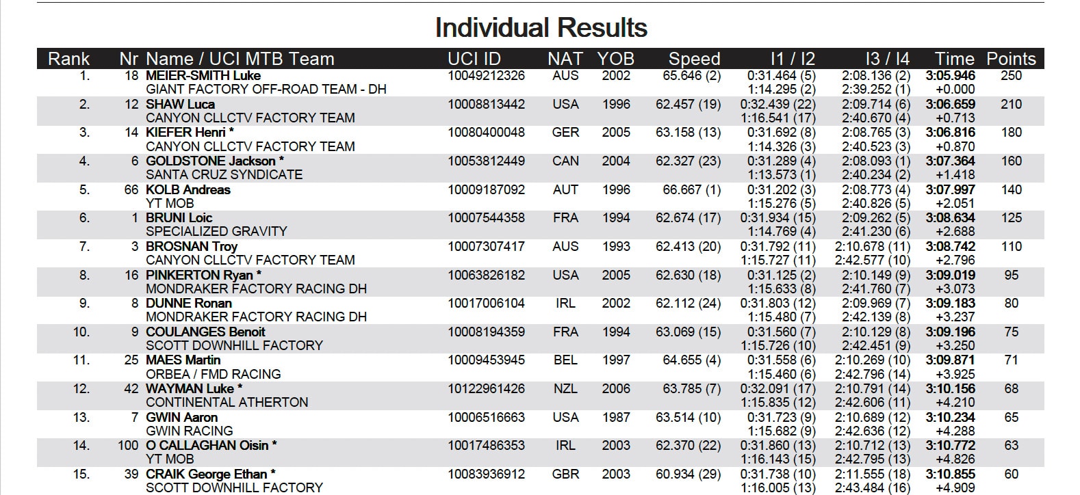This screenshot has width=1080, height=495.
Task: Click MAES Martin's team ORBEA / FMD RACING
Action: click(x=213, y=375)
